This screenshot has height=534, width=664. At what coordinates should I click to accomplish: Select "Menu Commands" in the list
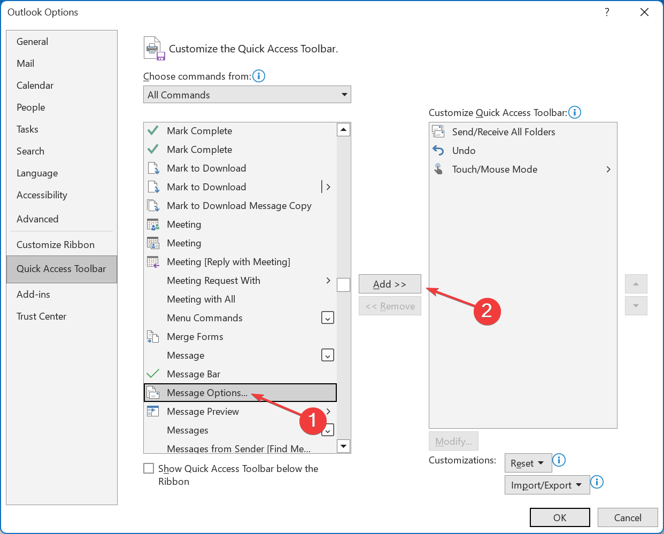(x=240, y=318)
